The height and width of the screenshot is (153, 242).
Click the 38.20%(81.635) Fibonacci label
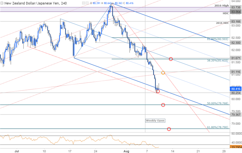(x=218, y=61)
